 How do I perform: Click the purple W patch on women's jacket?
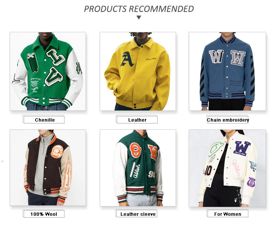pyautogui.click(x=242, y=148)
